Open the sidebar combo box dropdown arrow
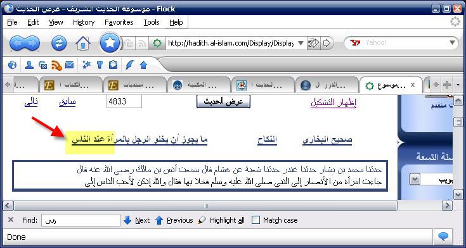Viewport: 466px width, 248px height. point(414,180)
